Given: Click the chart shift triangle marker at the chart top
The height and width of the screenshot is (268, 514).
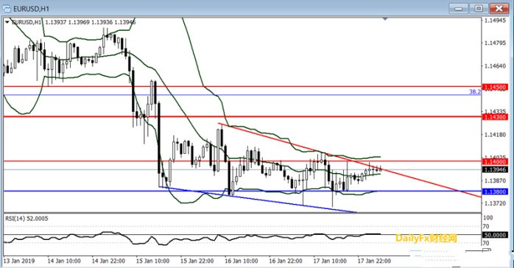Looking at the screenshot, I should [x=385, y=19].
